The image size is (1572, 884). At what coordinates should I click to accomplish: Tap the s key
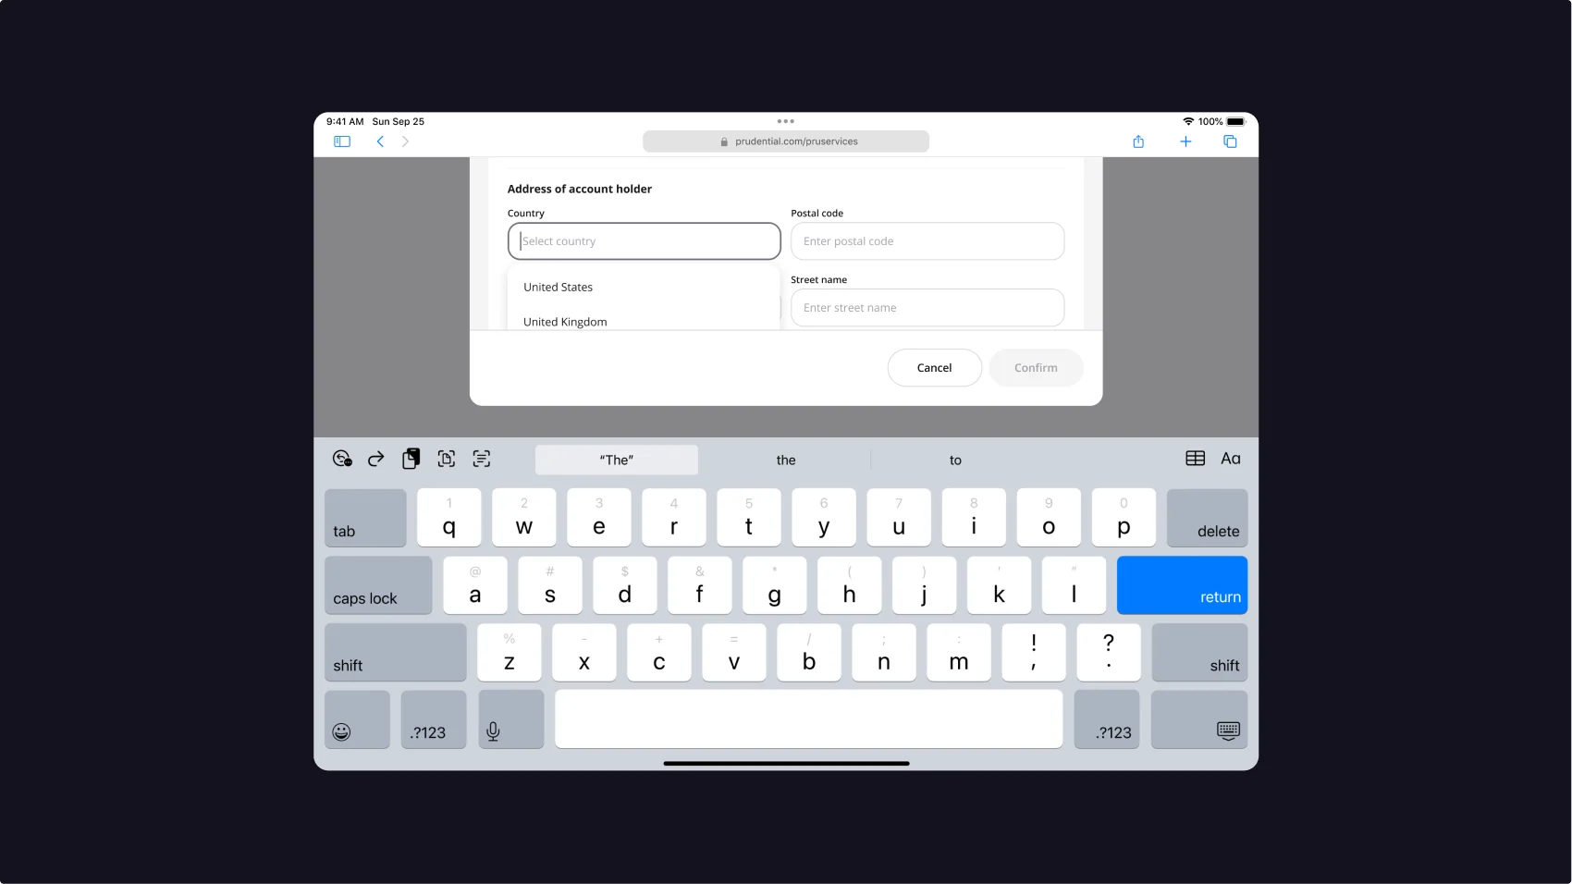(x=550, y=585)
